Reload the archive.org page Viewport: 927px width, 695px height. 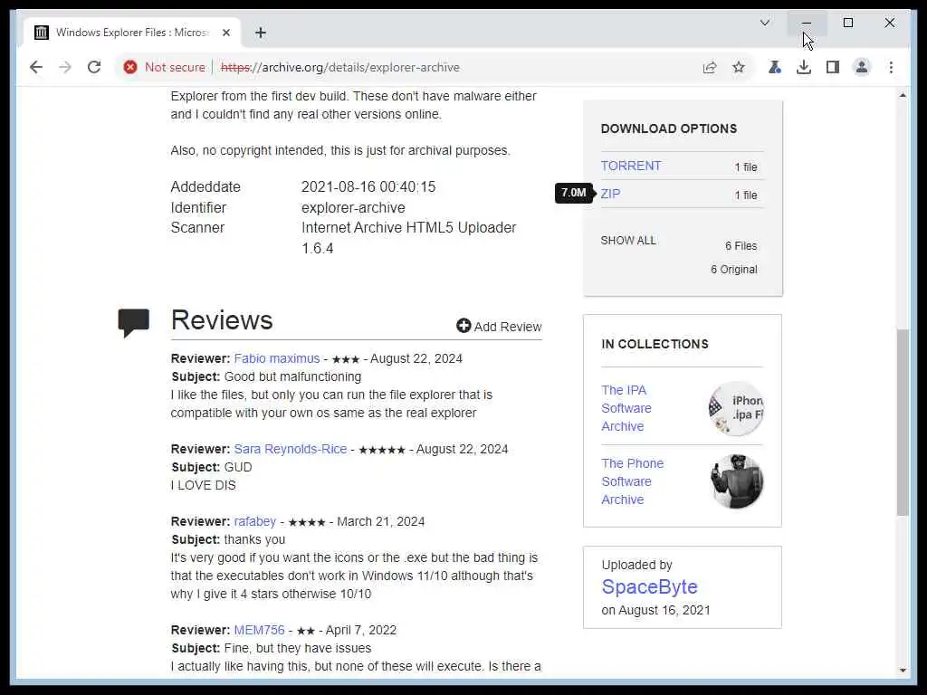(94, 67)
